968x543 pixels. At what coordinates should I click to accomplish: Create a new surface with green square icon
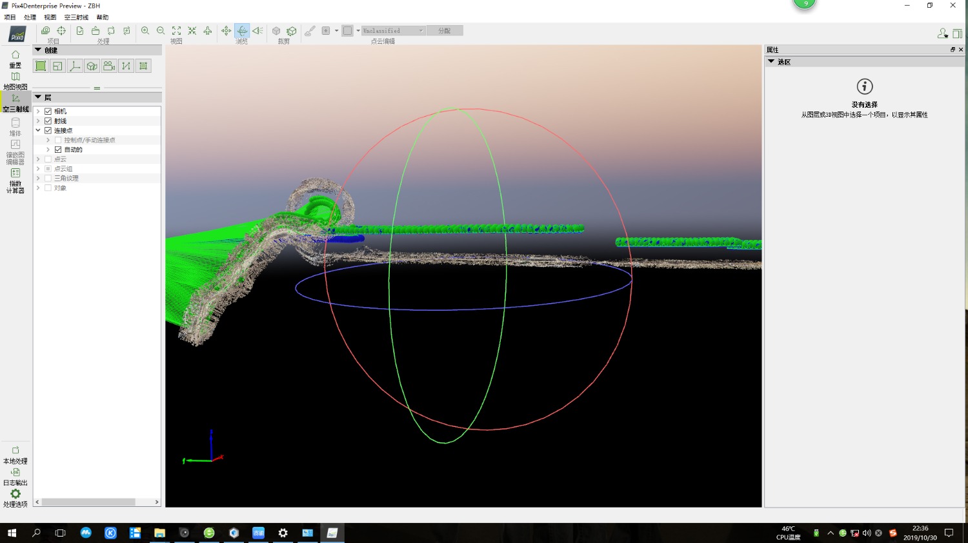pos(41,66)
